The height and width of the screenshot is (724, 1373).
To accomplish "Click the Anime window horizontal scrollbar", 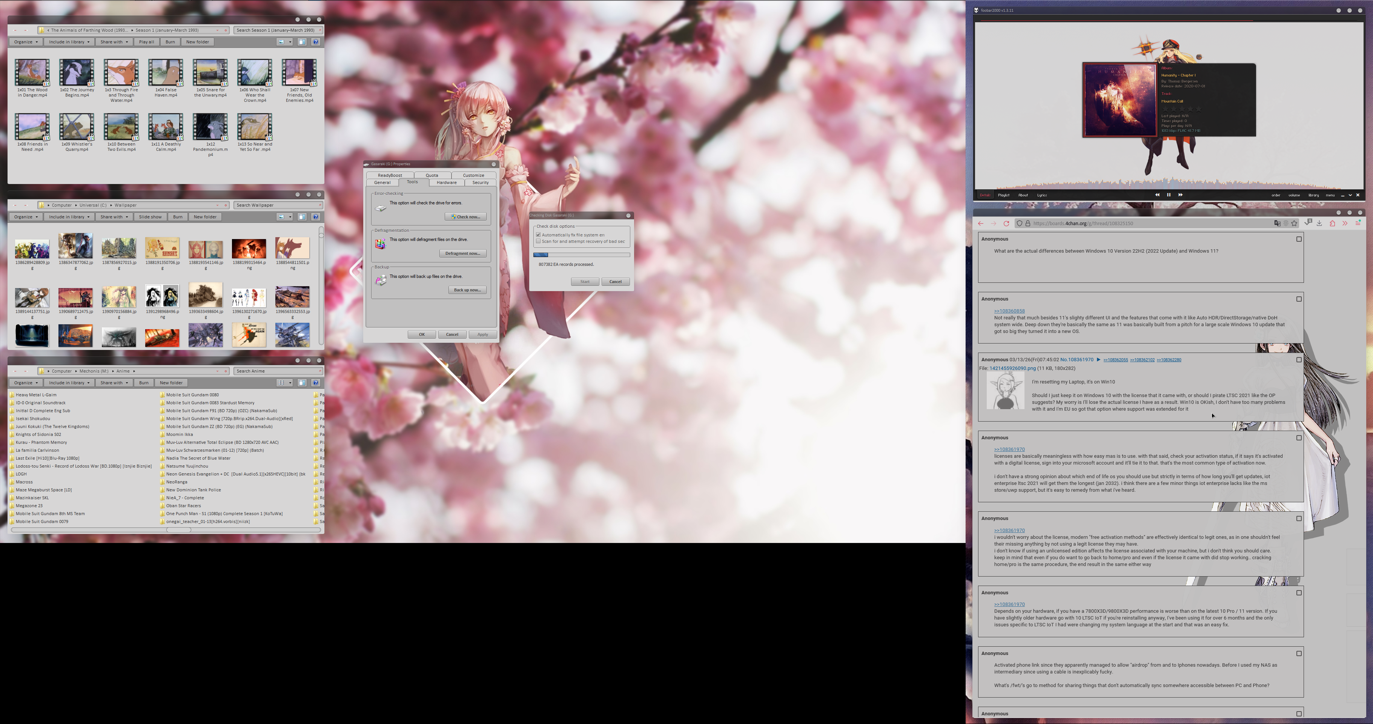I will point(166,530).
